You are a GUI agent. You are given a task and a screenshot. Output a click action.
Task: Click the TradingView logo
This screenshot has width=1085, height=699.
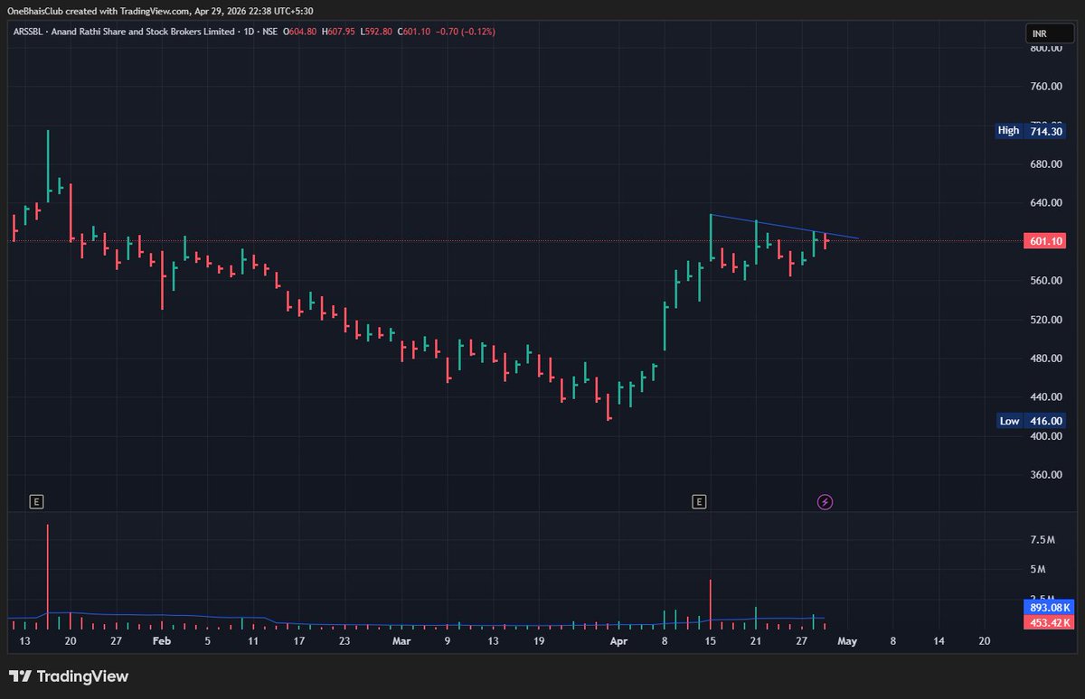pyautogui.click(x=69, y=676)
